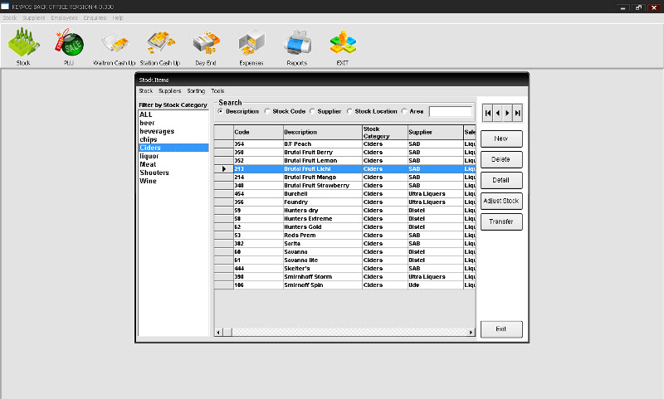Filter by Meat category
Screen dimensions: 664x399
point(173,164)
